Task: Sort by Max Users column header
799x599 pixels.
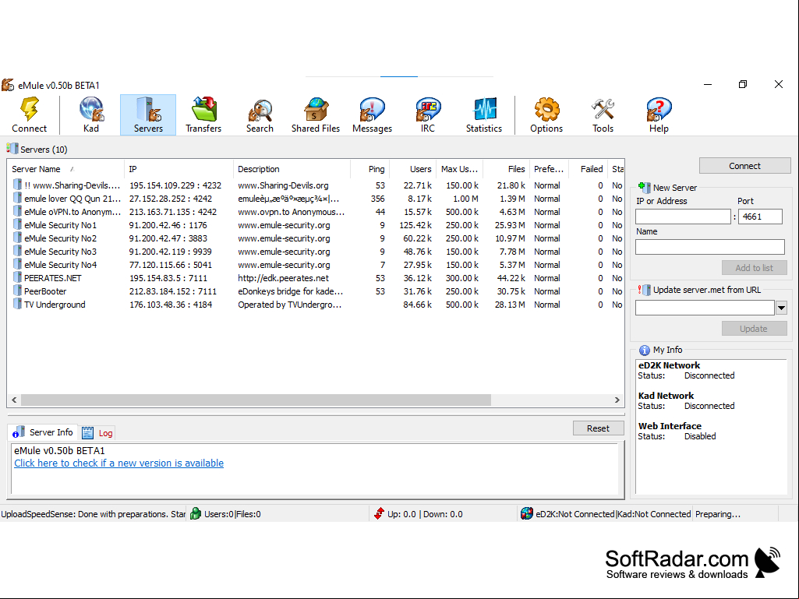Action: (x=459, y=169)
